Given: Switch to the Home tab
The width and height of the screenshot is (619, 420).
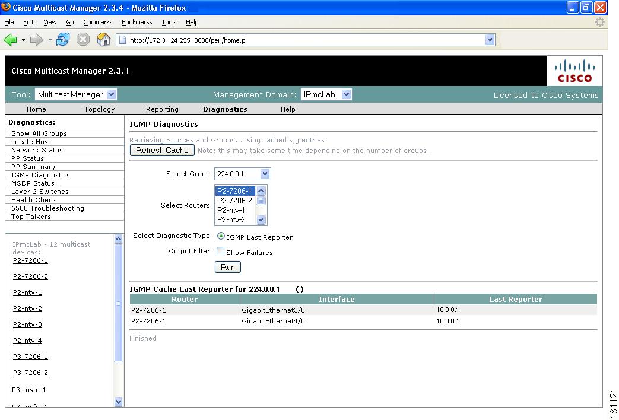Looking at the screenshot, I should coord(36,109).
